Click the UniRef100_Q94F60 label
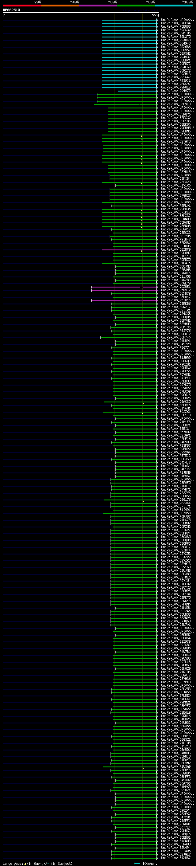 coord(175,67)
